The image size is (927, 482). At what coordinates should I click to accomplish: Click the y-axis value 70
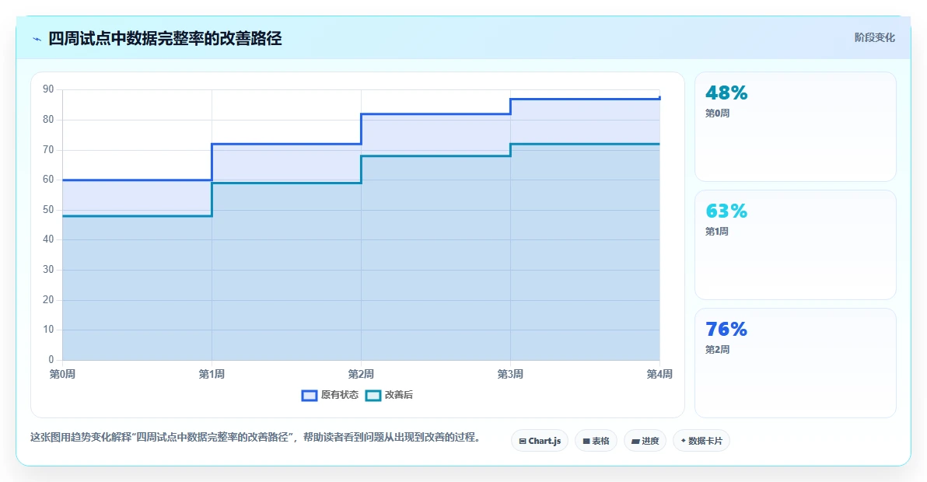pos(48,149)
